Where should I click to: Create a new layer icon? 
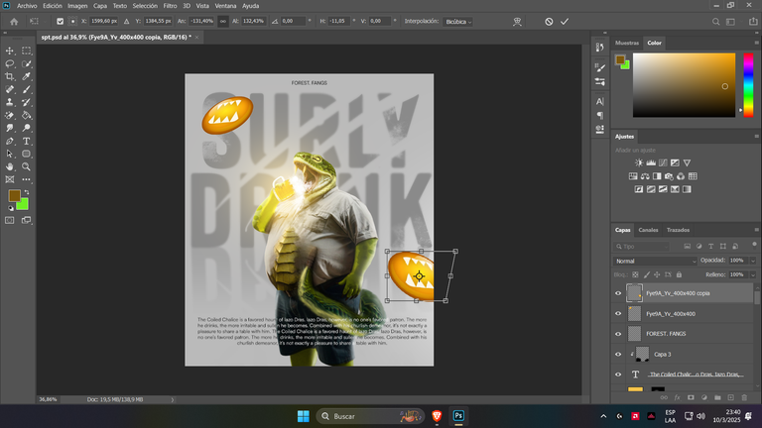click(730, 397)
